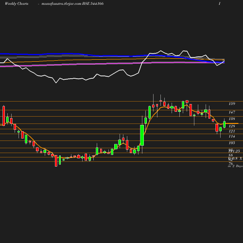Image resolution: width=243 pixels, height=243 pixels.
Task: Click the short orange current-price marker line
Action: click(232, 123)
